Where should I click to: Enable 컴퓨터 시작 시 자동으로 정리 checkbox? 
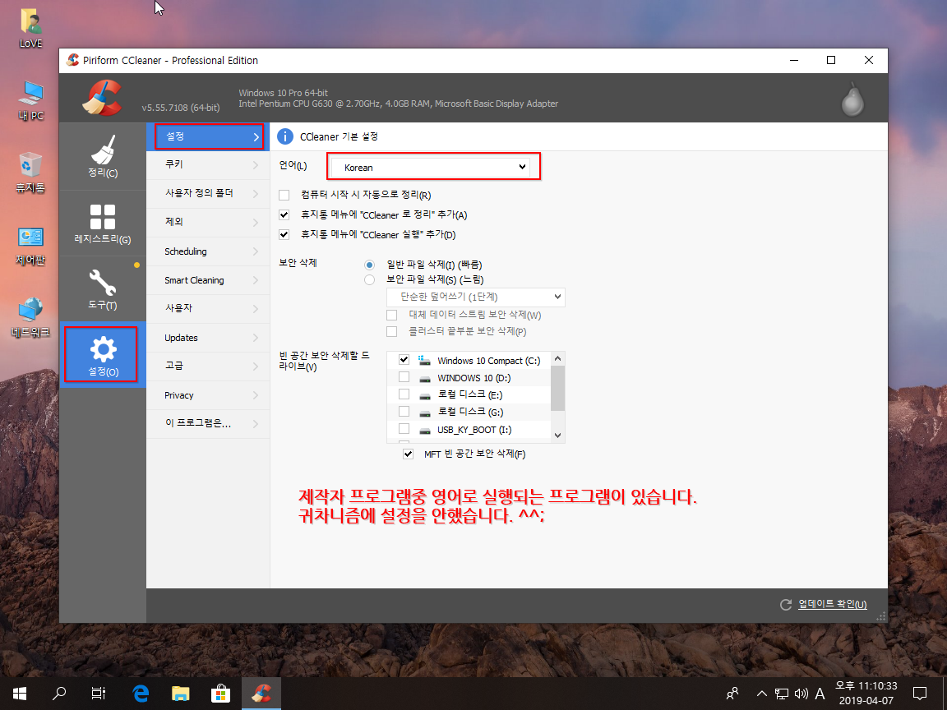[284, 195]
